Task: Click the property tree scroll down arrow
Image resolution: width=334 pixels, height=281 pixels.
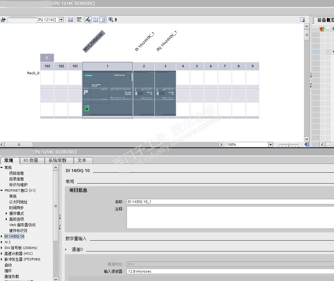Action: click(56, 279)
